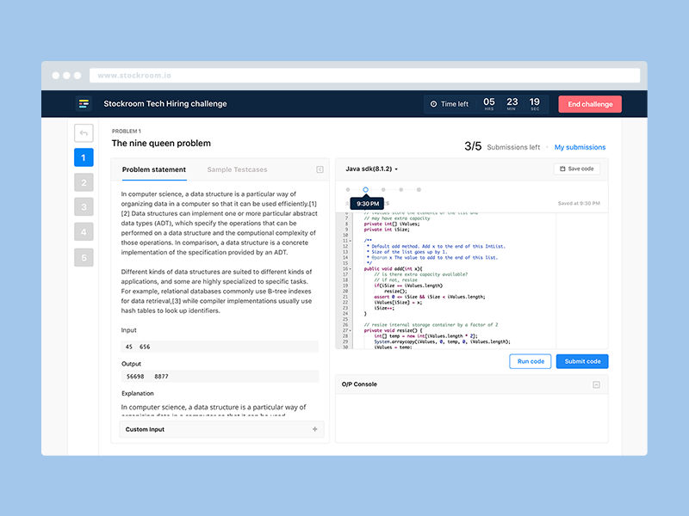Image resolution: width=689 pixels, height=516 pixels.
Task: Click the last dot on the save timeline
Action: [419, 189]
